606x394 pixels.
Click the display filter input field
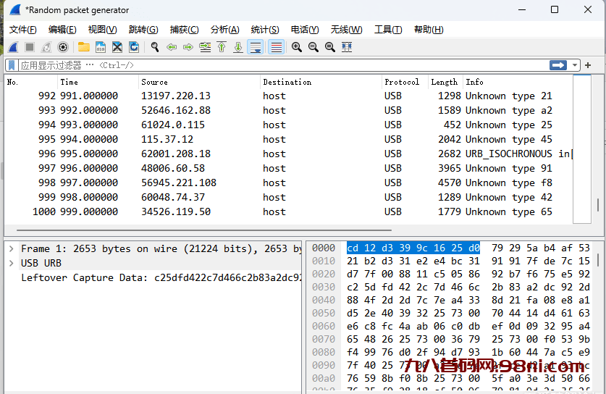tap(290, 65)
